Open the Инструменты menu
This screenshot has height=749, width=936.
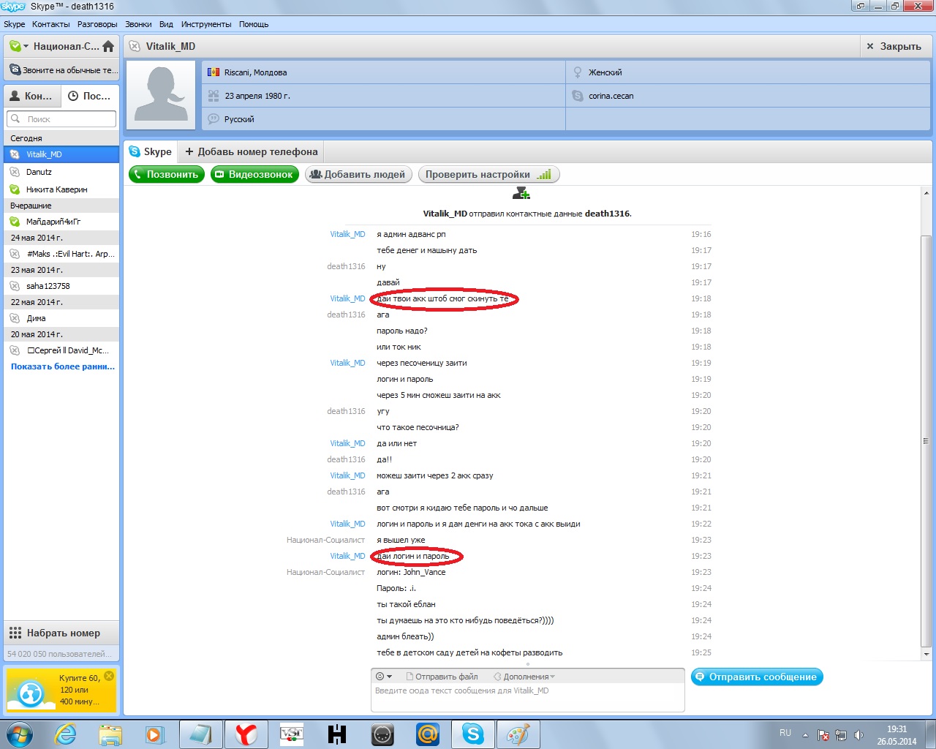click(206, 24)
